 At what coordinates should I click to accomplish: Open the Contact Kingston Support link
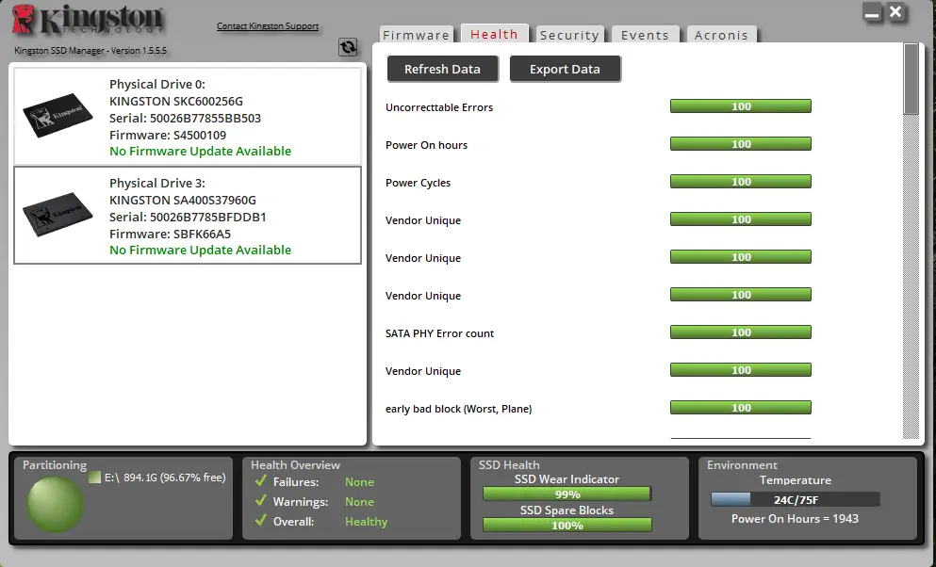point(268,26)
